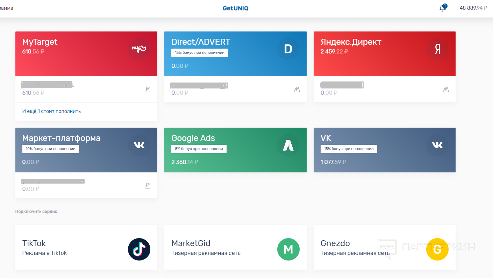Open the GetUNIQ logo home link
The width and height of the screenshot is (493, 278).
[x=235, y=8]
